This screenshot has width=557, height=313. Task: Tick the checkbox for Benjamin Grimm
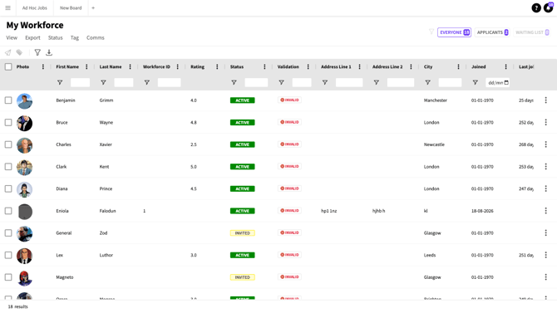[8, 100]
